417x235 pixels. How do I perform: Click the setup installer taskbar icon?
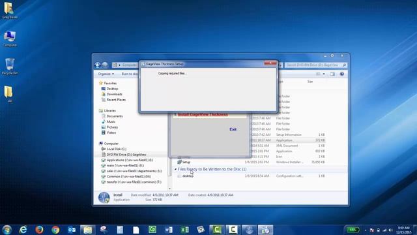pos(265,230)
